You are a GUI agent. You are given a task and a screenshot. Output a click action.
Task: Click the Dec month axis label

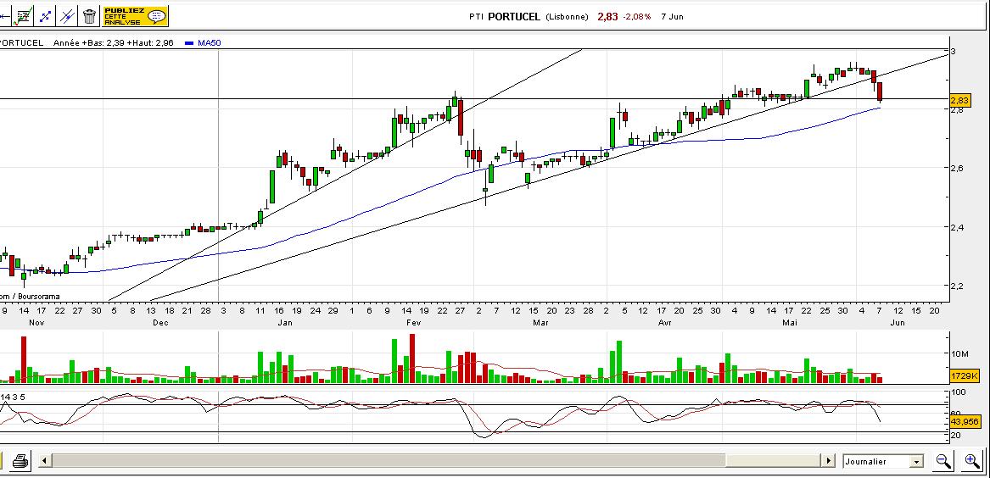point(161,323)
